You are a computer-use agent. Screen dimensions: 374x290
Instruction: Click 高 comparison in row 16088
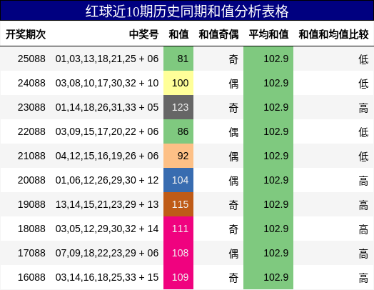(x=363, y=278)
